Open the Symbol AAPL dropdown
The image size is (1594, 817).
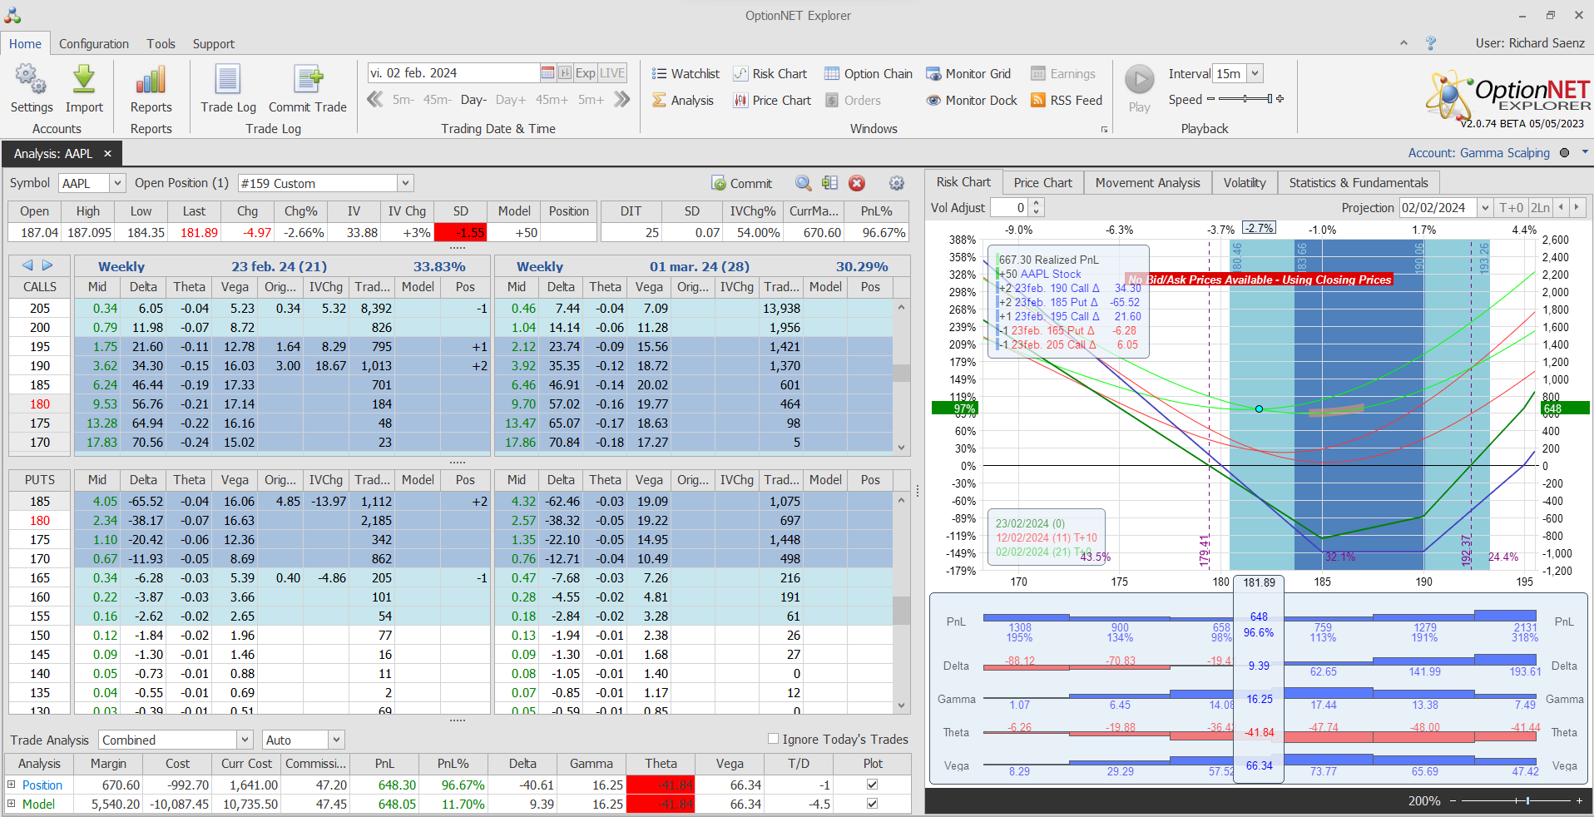(116, 183)
